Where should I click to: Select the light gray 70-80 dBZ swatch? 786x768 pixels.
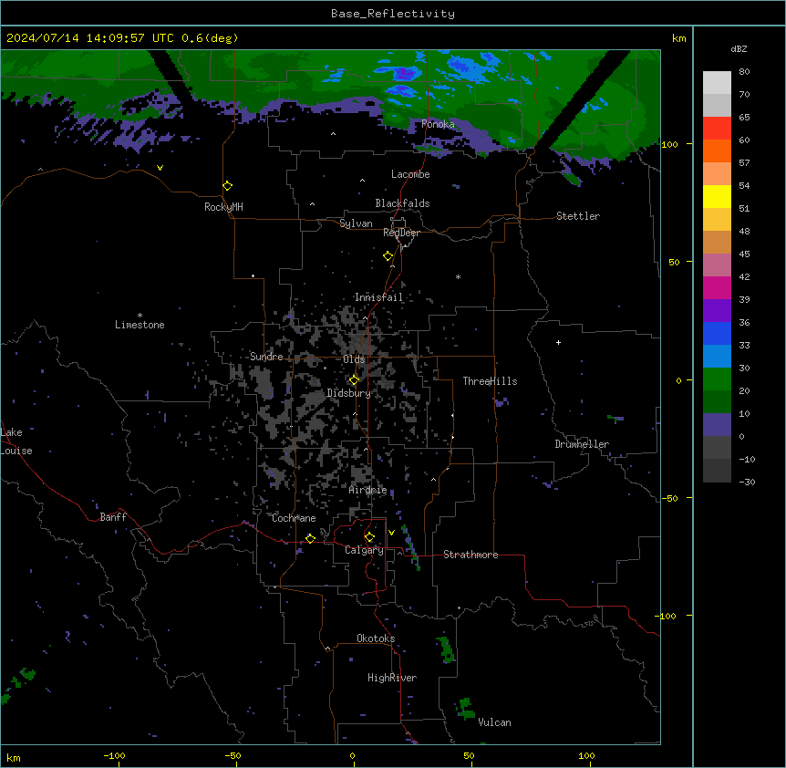click(x=717, y=83)
